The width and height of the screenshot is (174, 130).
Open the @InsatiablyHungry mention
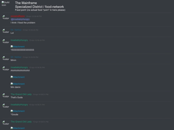pyautogui.click(x=20, y=19)
